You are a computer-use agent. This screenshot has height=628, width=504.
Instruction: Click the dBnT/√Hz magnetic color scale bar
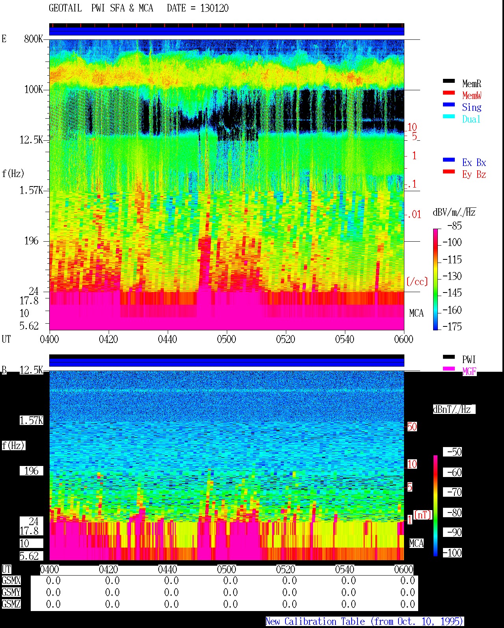click(x=435, y=506)
